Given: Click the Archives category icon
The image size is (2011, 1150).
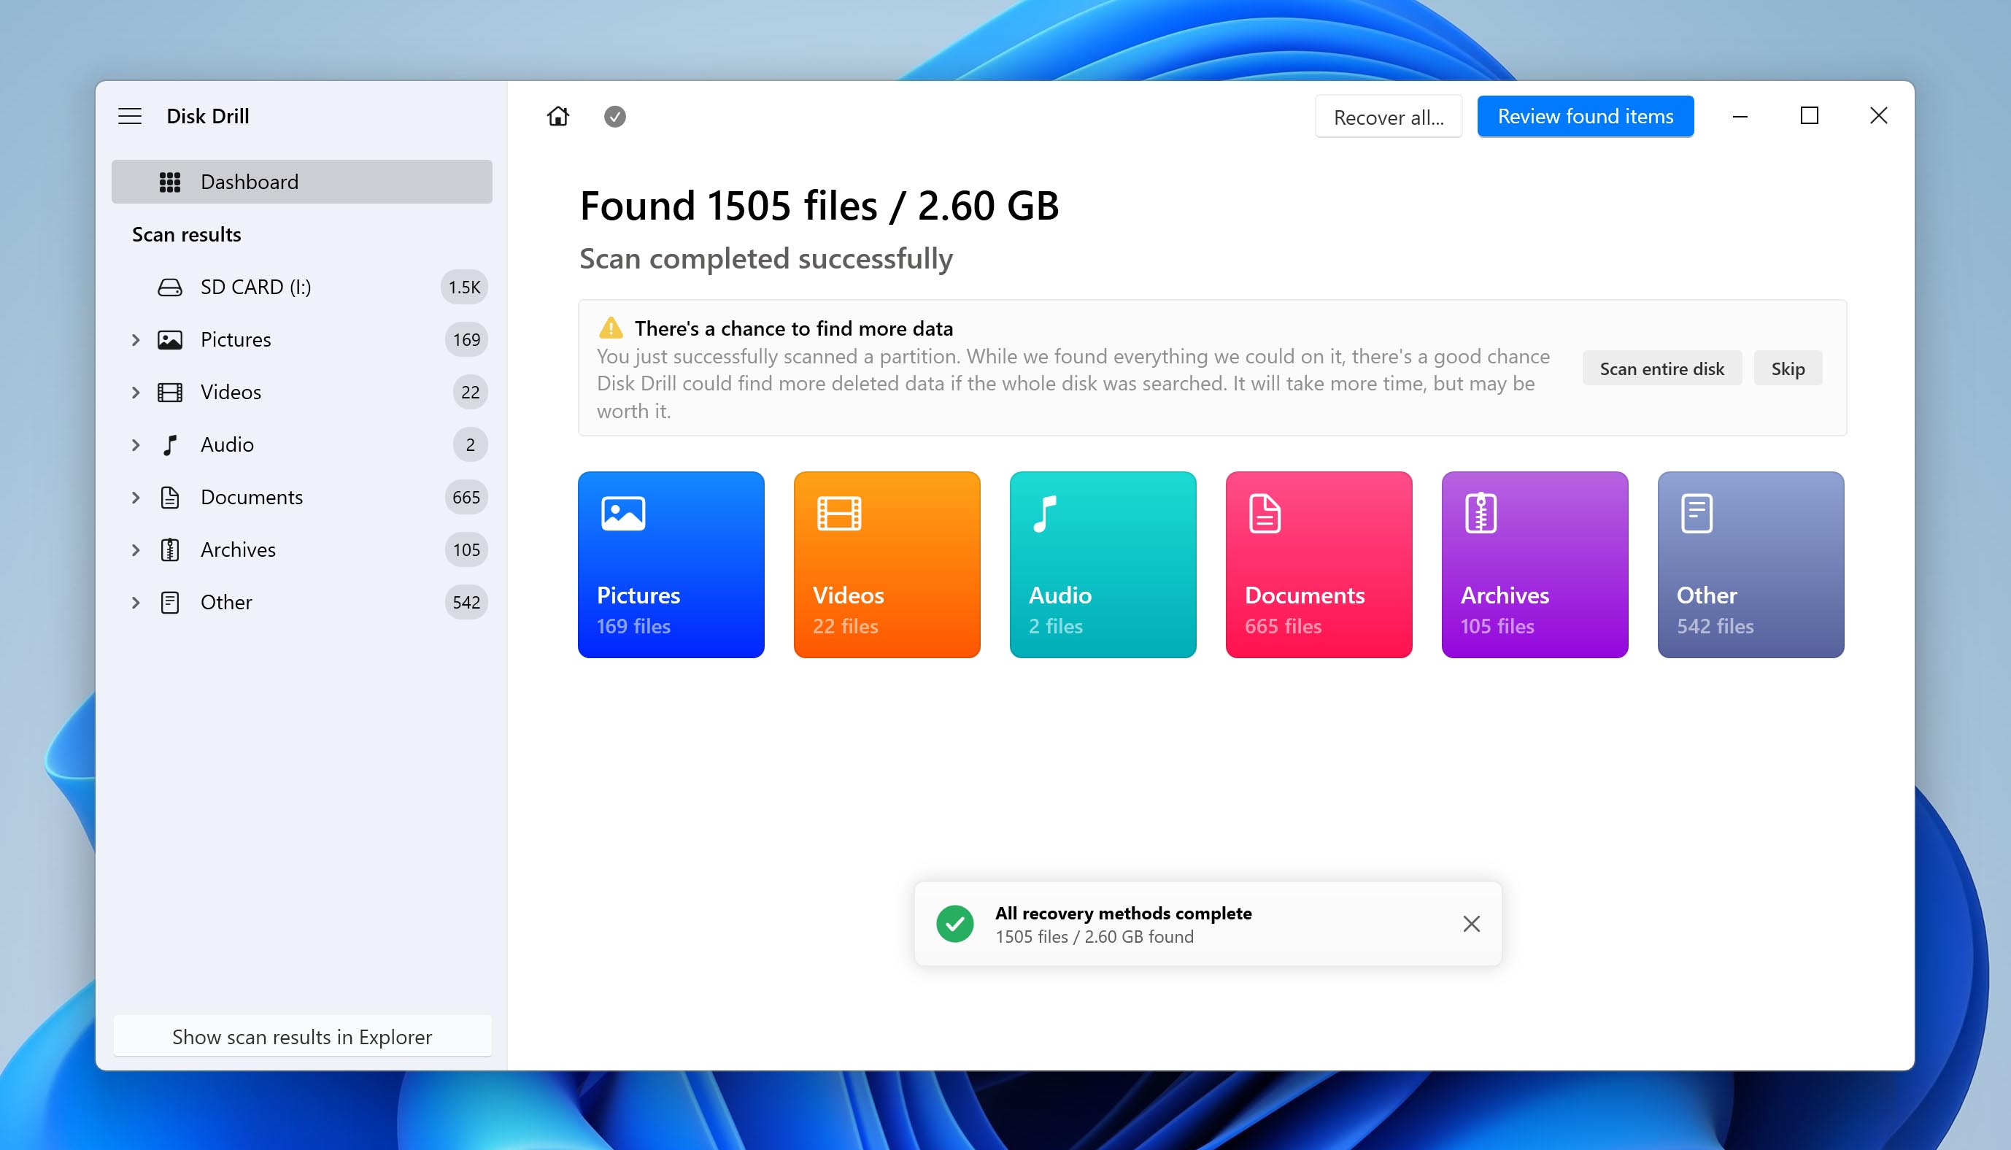Looking at the screenshot, I should point(1481,511).
